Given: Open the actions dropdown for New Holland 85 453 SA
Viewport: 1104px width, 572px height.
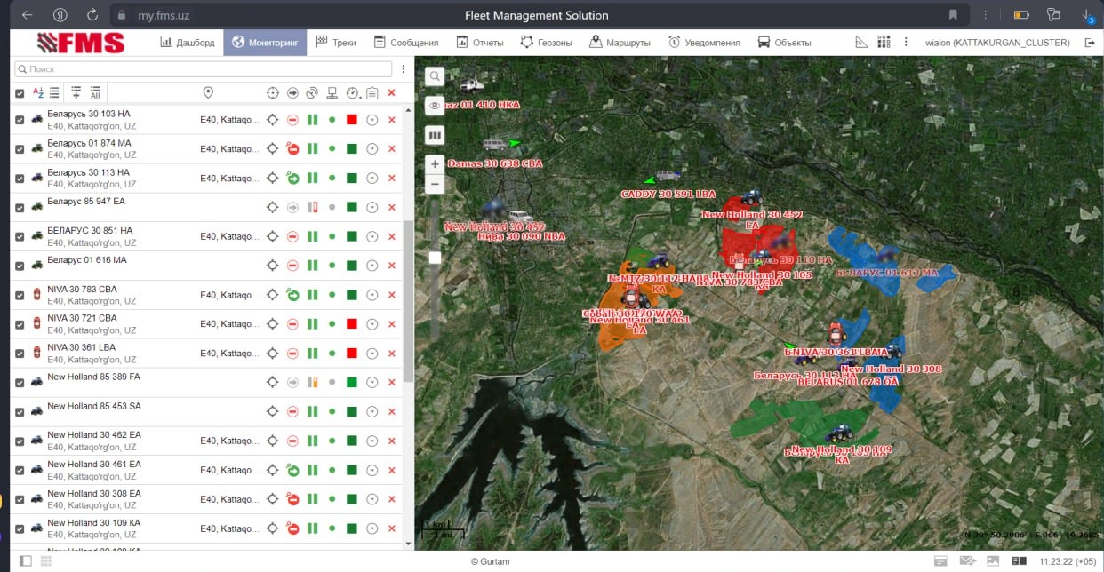Looking at the screenshot, I should pos(372,412).
